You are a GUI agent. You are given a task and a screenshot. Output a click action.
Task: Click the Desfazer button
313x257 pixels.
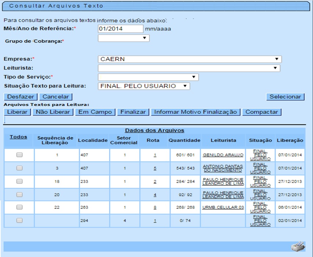click(21, 97)
